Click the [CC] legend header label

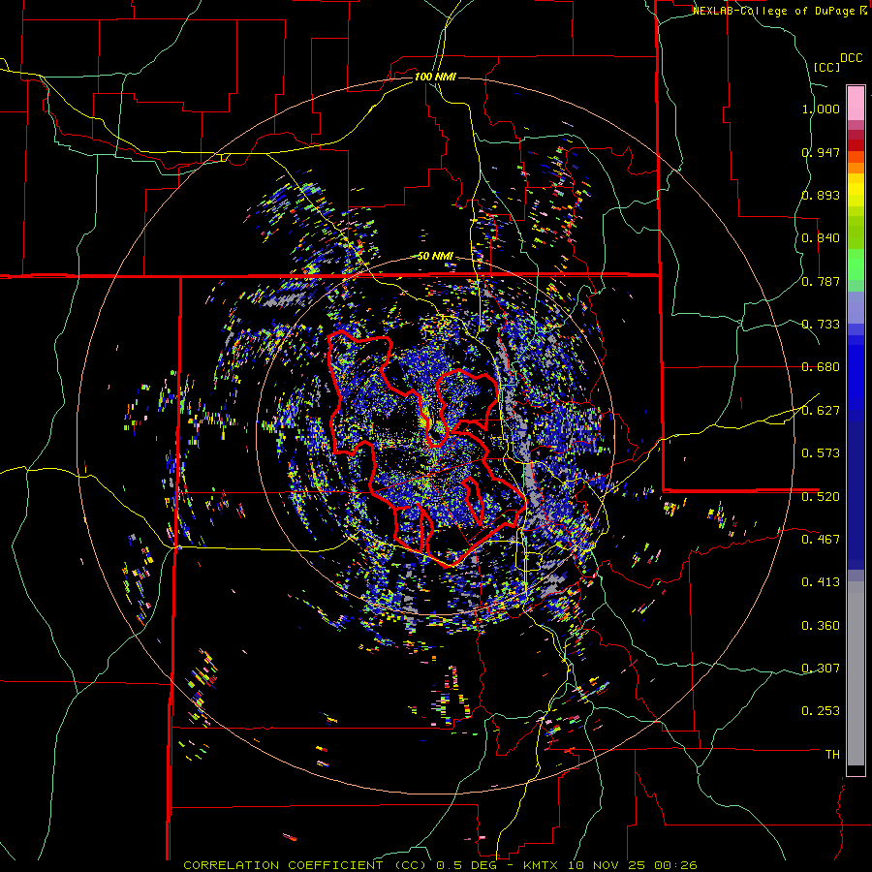(826, 67)
